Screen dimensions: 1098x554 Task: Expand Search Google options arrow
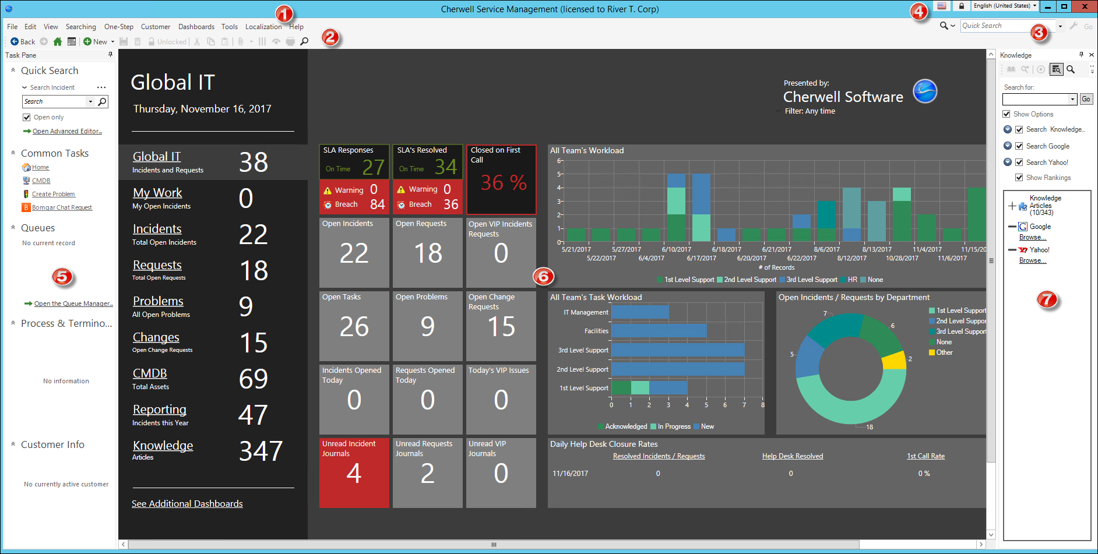pos(1008,146)
